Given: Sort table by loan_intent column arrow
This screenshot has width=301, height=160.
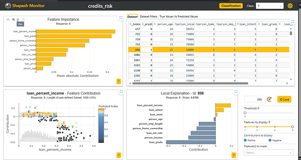Looking at the screenshot, I should [238, 24].
